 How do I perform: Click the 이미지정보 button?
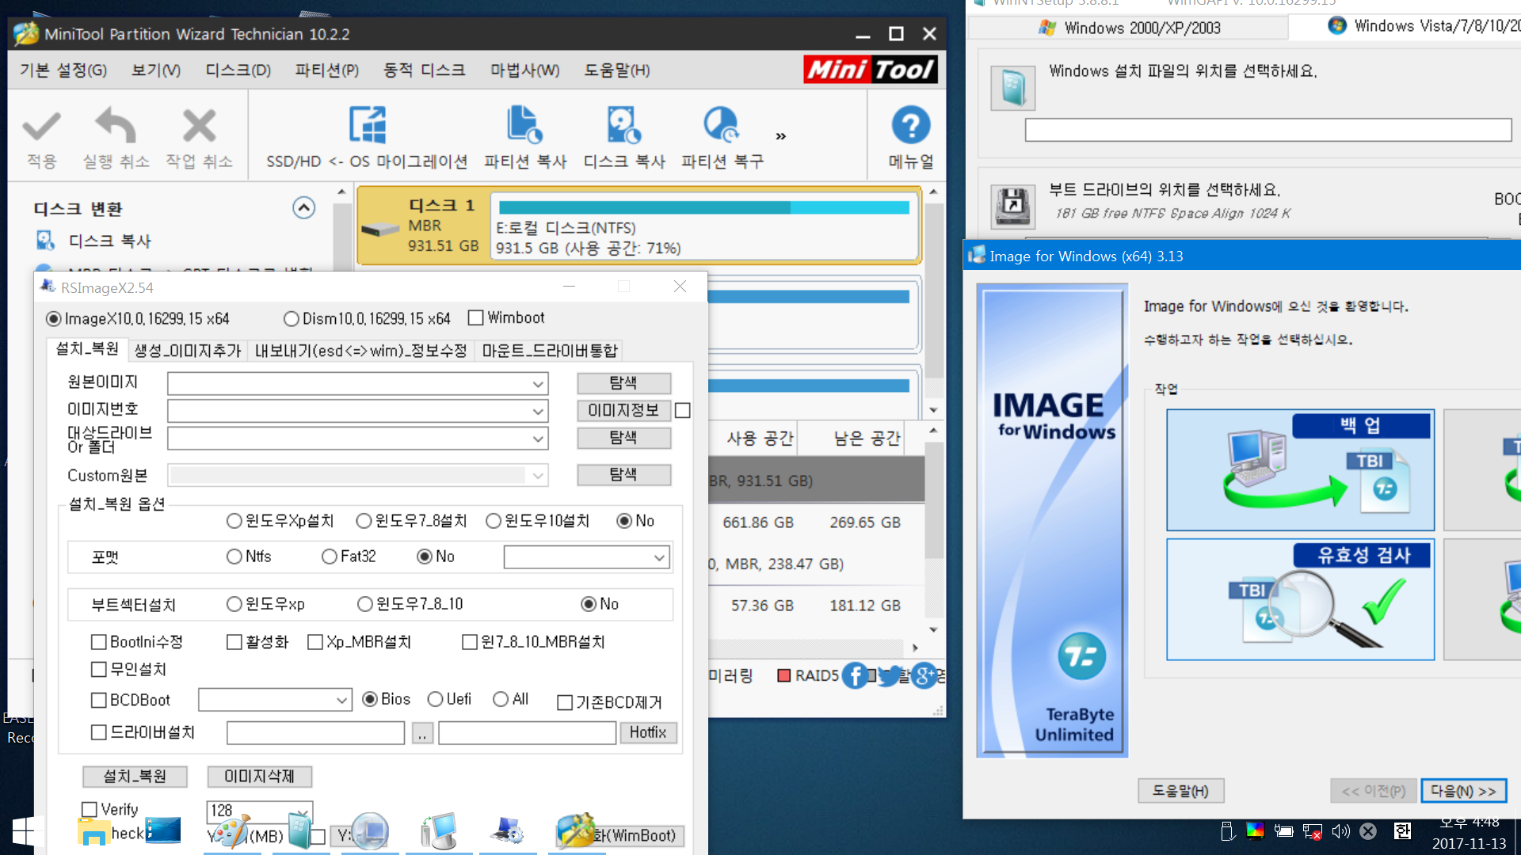[623, 411]
